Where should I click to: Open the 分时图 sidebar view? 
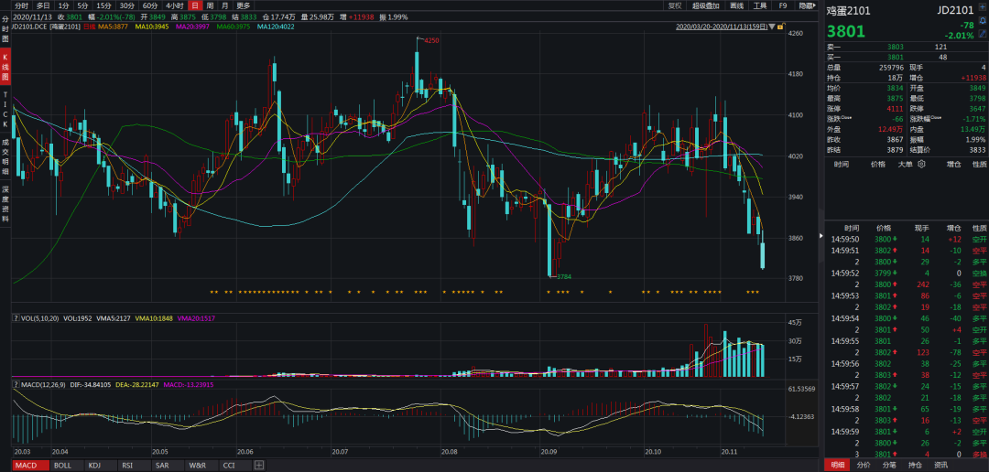(5, 29)
